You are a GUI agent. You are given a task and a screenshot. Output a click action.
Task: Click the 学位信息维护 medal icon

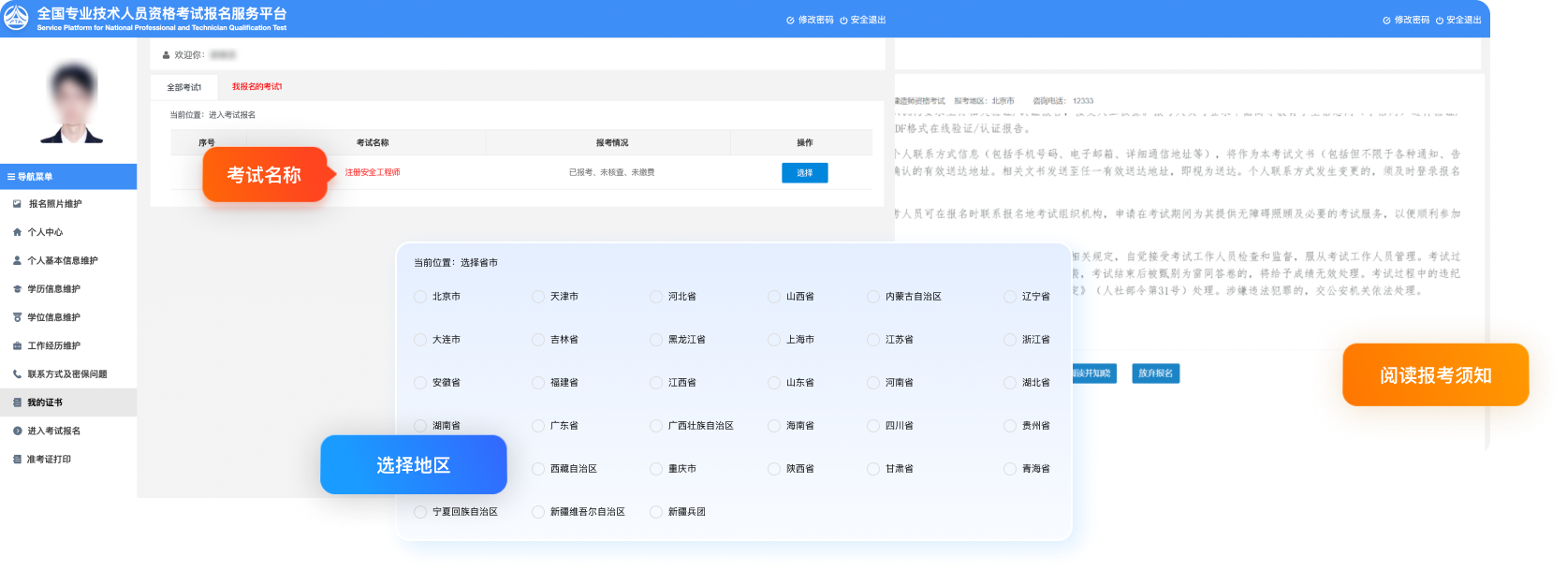[17, 317]
